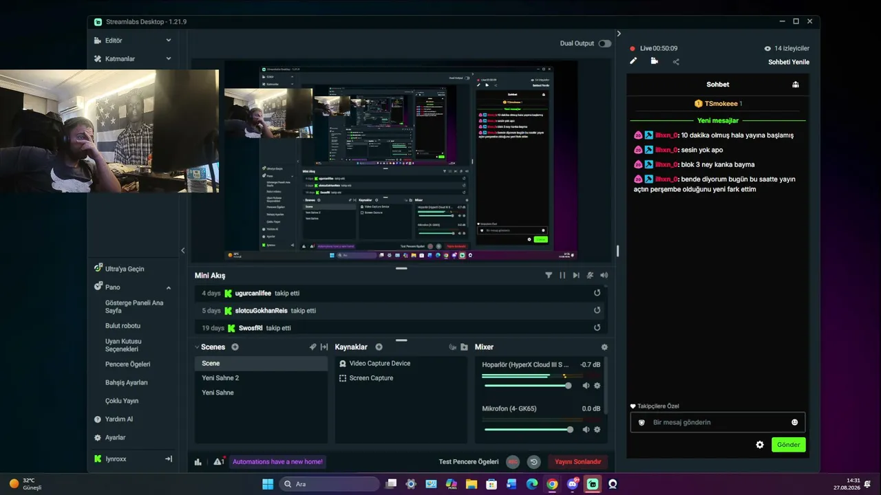
Task: Click Sohbeti Yenile to refresh chat
Action: click(789, 62)
